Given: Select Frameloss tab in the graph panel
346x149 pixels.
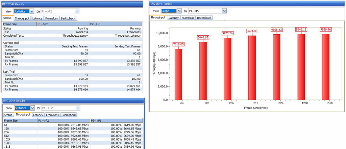Looking at the screenshot, I should click(188, 17).
